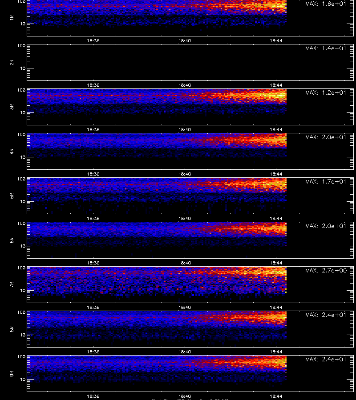Click the 10 y-axis label of 8R

(23, 335)
